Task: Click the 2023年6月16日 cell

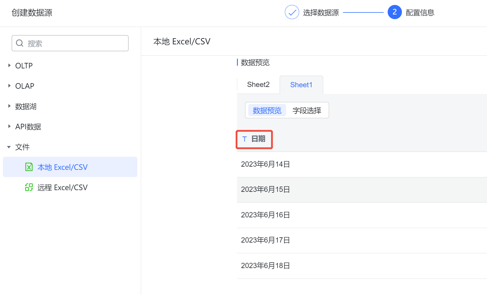Action: 265,215
